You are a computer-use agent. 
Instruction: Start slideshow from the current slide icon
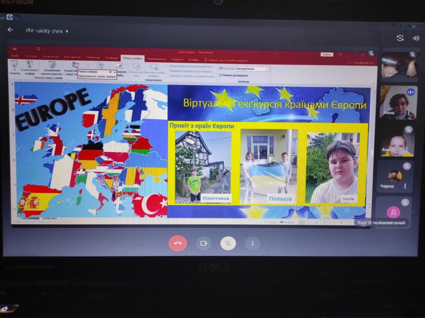coord(29,66)
